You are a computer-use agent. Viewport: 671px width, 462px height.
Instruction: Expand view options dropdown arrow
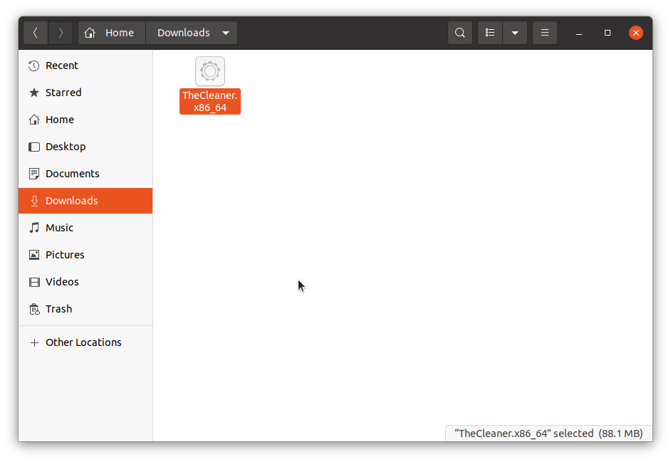point(515,33)
